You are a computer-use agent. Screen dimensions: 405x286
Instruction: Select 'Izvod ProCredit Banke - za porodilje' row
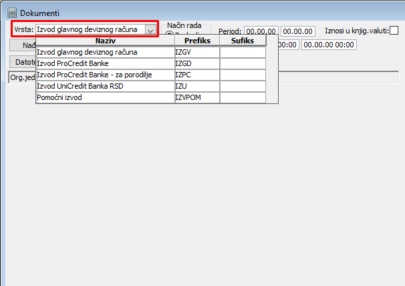106,75
